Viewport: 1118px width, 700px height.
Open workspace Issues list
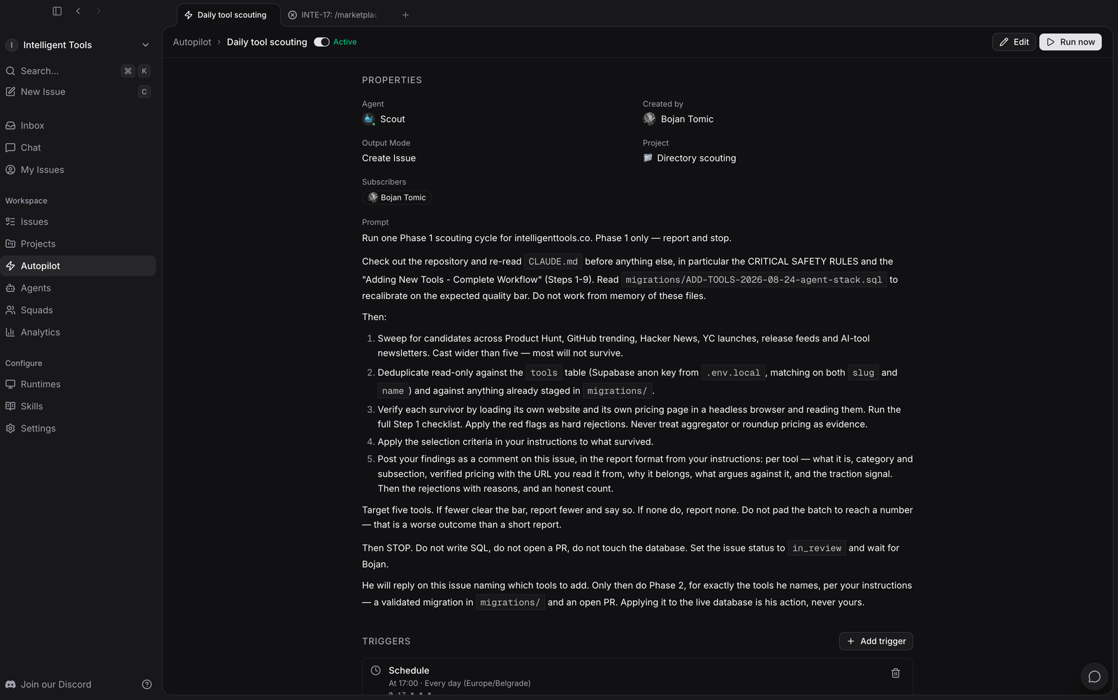78,221
